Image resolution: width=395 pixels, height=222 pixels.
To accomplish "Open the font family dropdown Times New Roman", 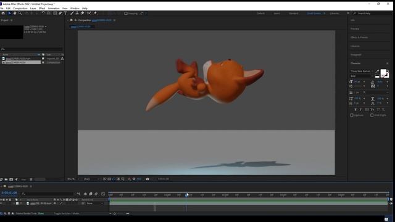I will 362,72.
